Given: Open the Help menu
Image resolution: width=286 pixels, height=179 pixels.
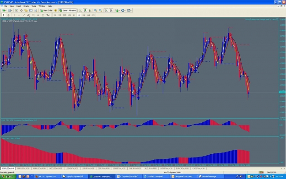Looking at the screenshot, I should point(50,6).
